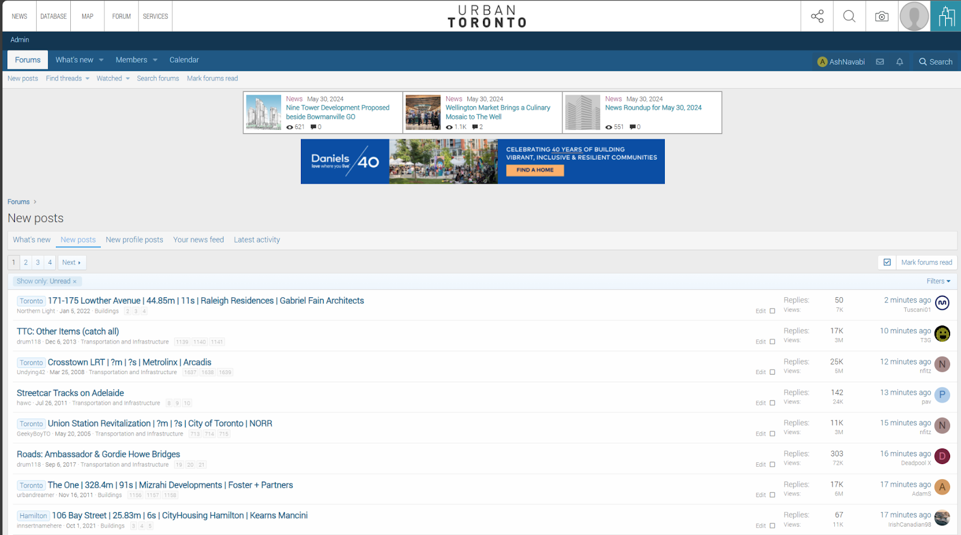Click FIND A HOME in Daniels ad
The width and height of the screenshot is (961, 535).
pos(535,170)
